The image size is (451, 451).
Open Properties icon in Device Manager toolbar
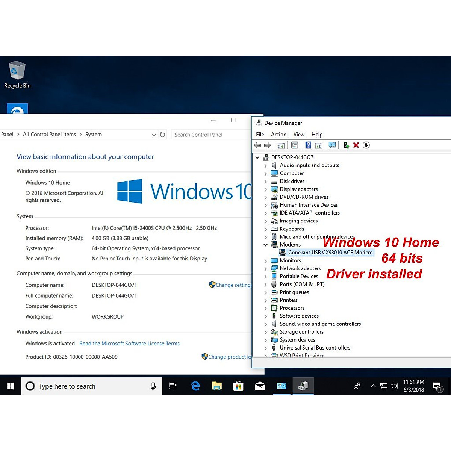[x=295, y=145]
